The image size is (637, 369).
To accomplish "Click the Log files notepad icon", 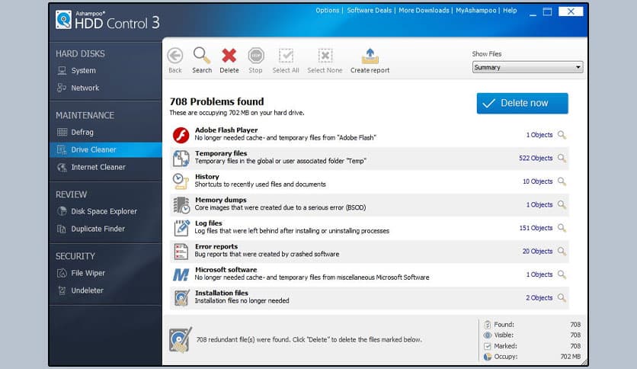I will point(181,228).
